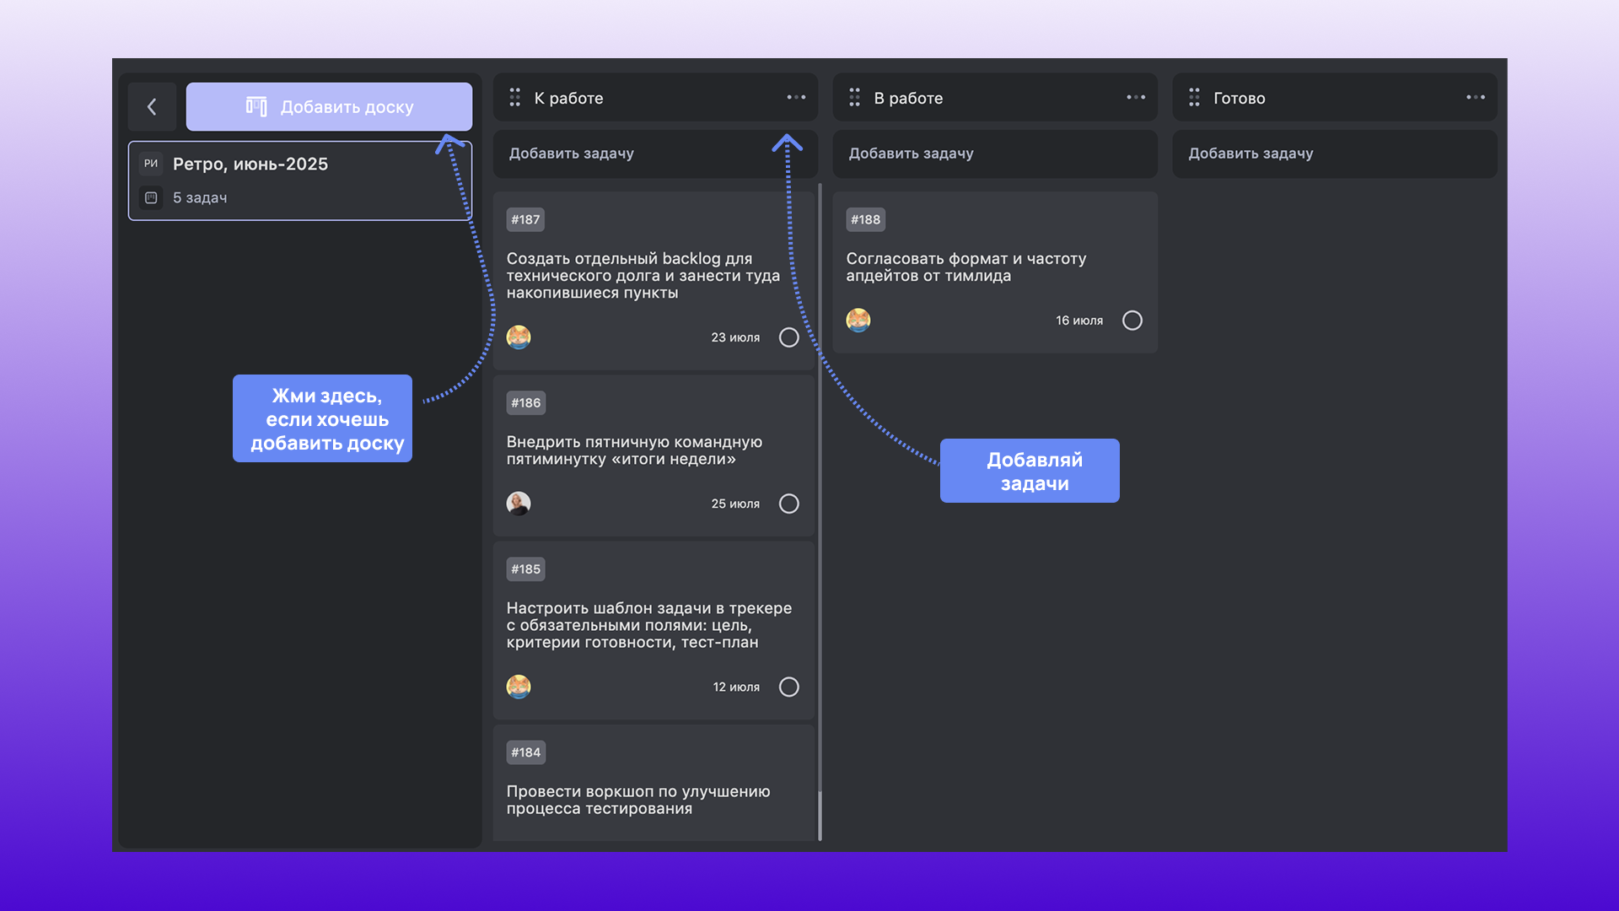Click the К работе column scrollbar

coord(820,506)
